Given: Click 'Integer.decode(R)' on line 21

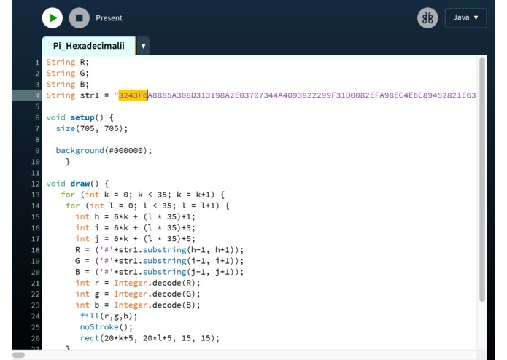Looking at the screenshot, I should coord(154,283).
